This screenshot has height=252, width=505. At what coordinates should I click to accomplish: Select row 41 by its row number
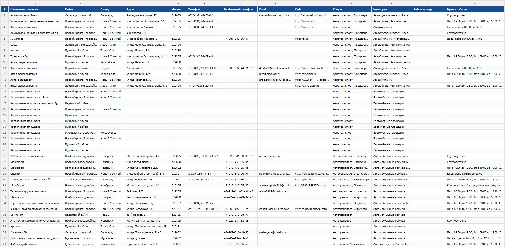[4, 244]
